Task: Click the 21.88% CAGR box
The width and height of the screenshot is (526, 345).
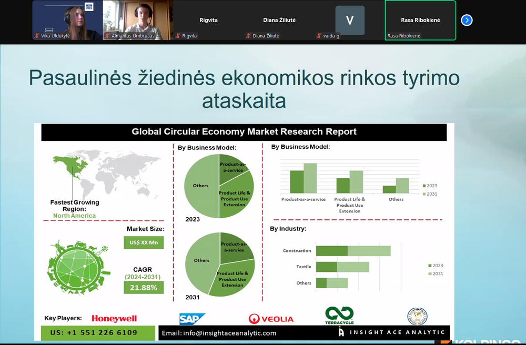Action: (144, 288)
